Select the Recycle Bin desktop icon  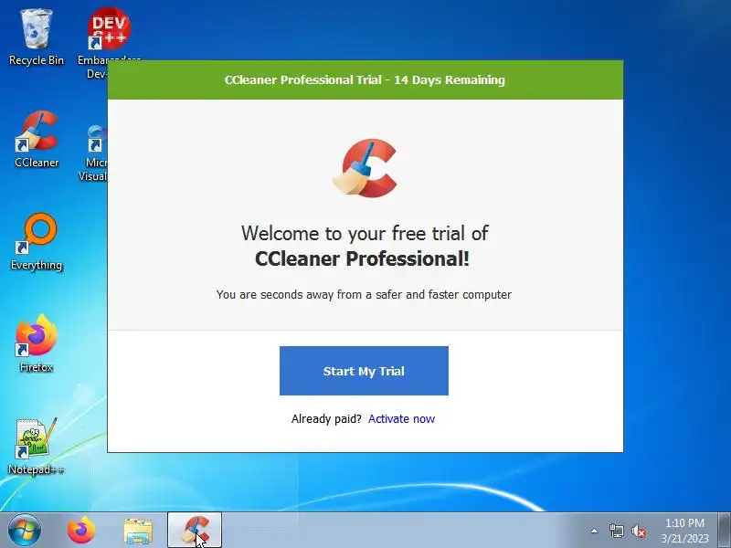click(x=37, y=37)
